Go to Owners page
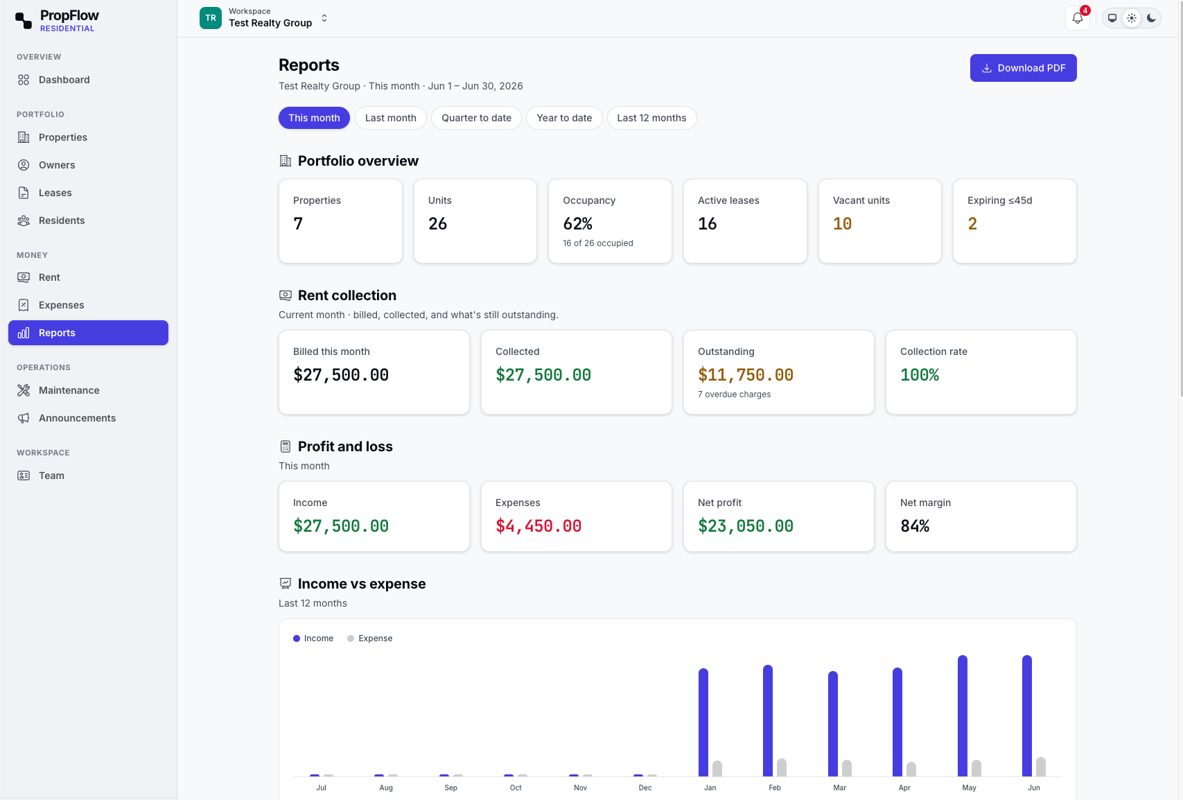The height and width of the screenshot is (800, 1183). [88, 165]
